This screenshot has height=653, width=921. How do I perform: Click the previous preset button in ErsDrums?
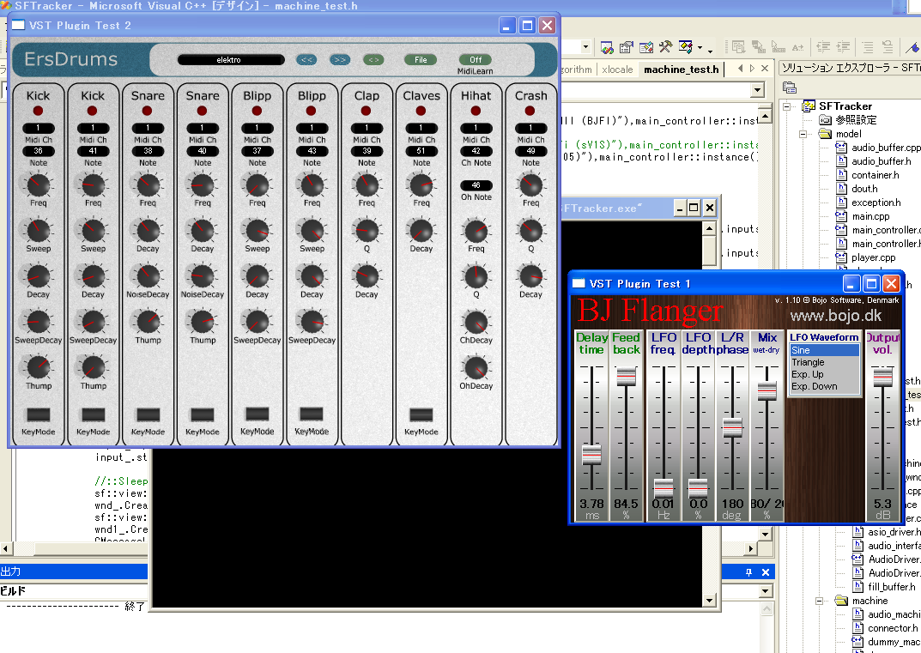(x=306, y=60)
